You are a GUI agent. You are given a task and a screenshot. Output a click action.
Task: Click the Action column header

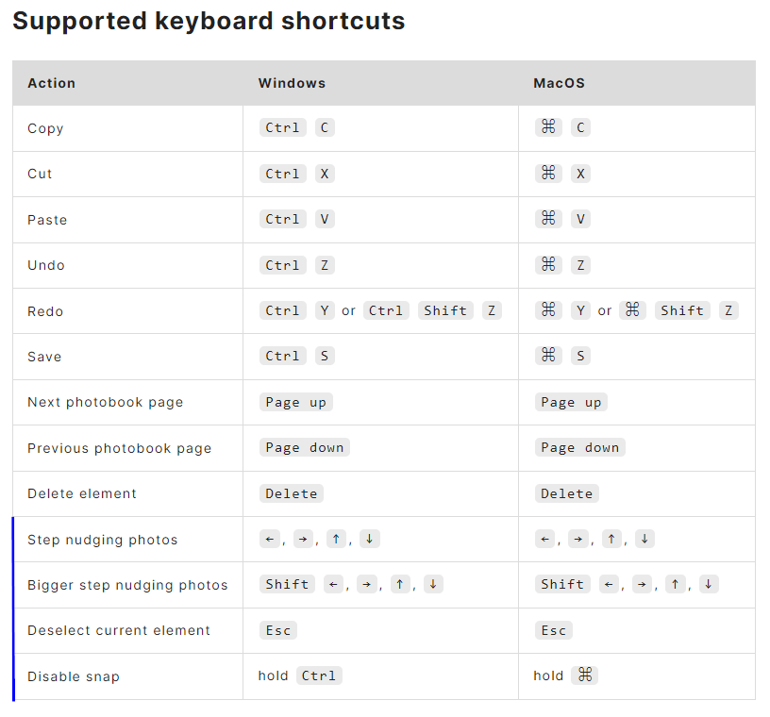tap(52, 83)
